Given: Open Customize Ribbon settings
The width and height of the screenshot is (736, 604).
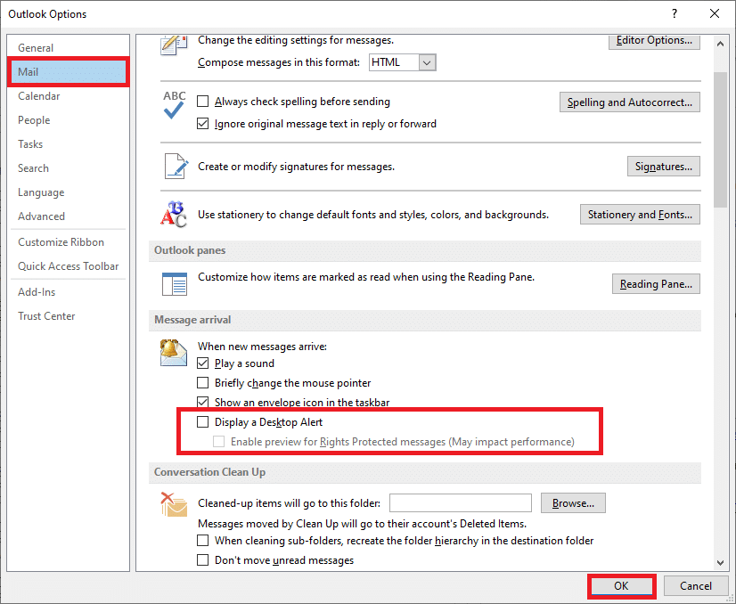Looking at the screenshot, I should tap(68, 242).
